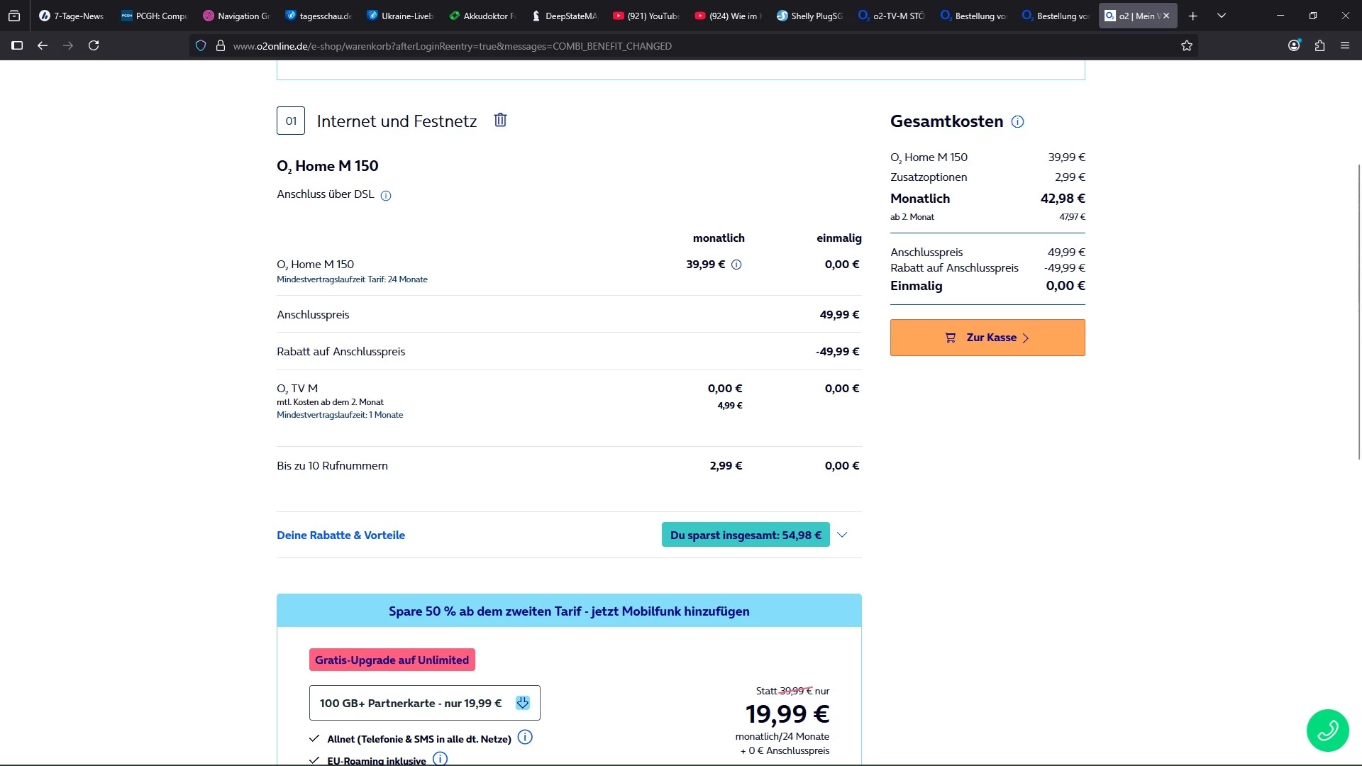Bookmark this page with the star icon
Screen dimensions: 1362x766
[x=1187, y=46]
